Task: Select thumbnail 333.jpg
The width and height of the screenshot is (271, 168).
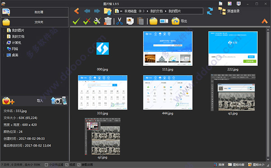Action: coord(103,93)
